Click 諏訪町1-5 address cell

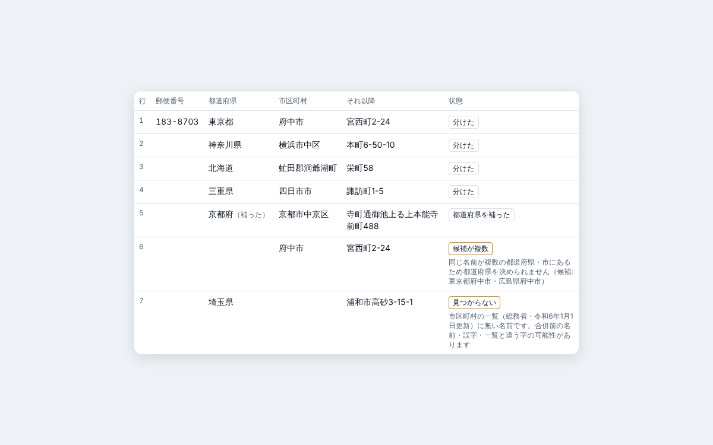[365, 191]
